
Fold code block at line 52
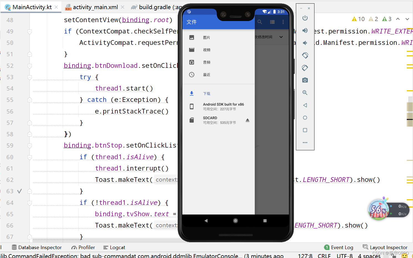30,66
